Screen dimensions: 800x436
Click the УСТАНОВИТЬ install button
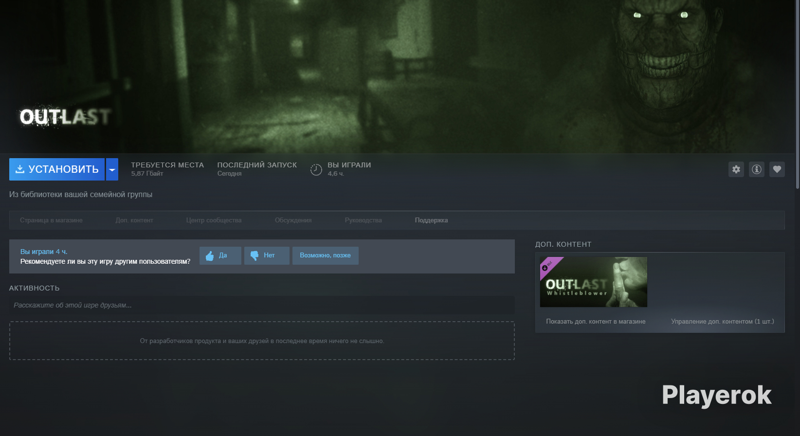click(57, 169)
